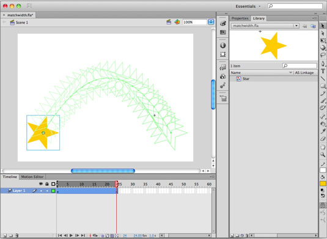Open the stage zoom 100% dropdown
The width and height of the screenshot is (327, 239).
point(211,22)
